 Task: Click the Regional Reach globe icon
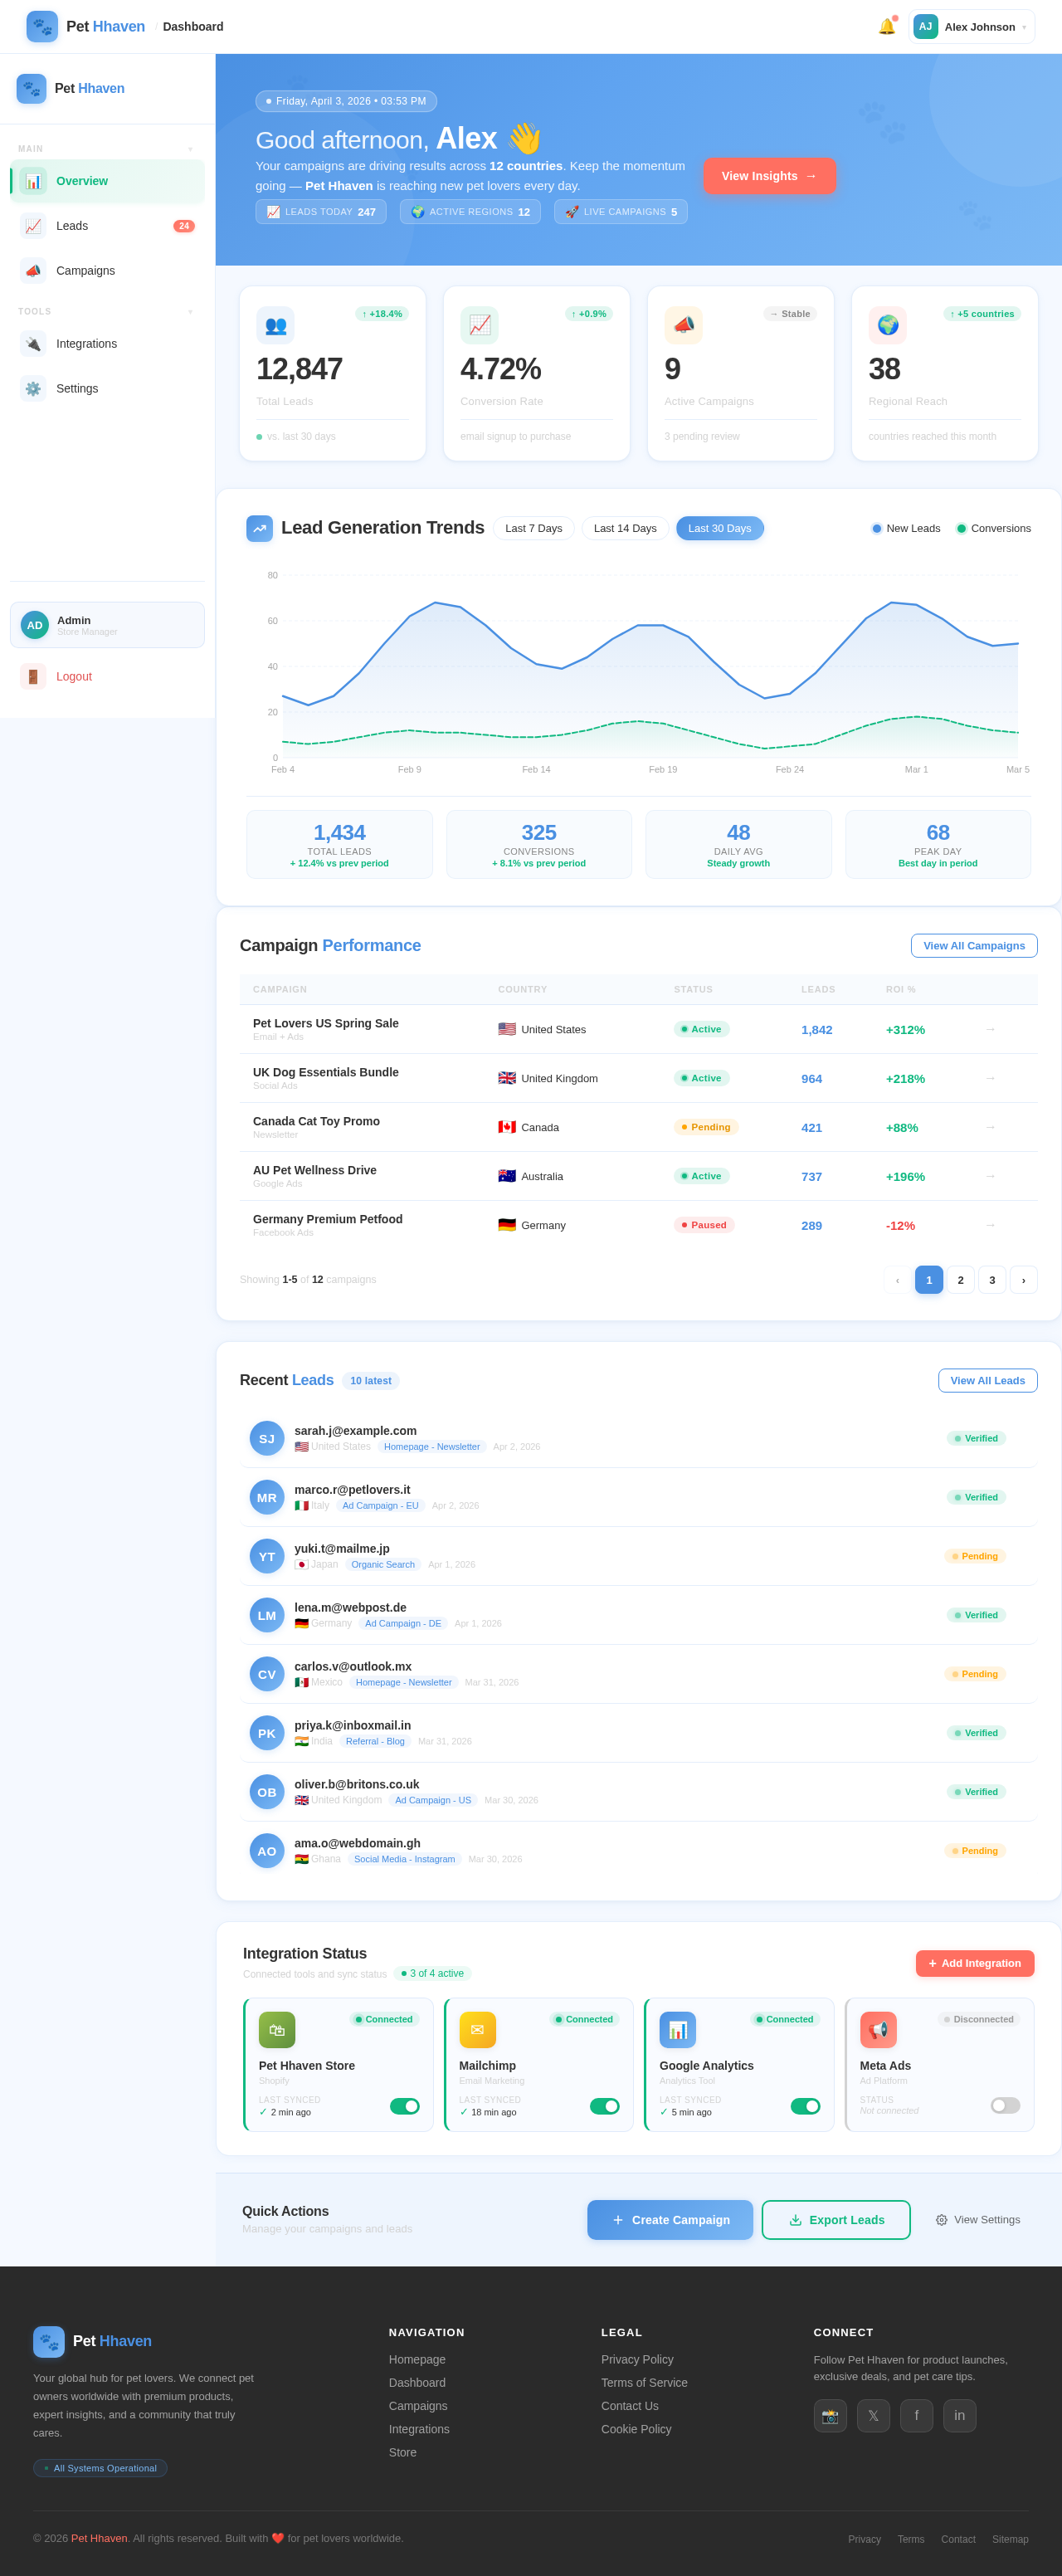(887, 325)
